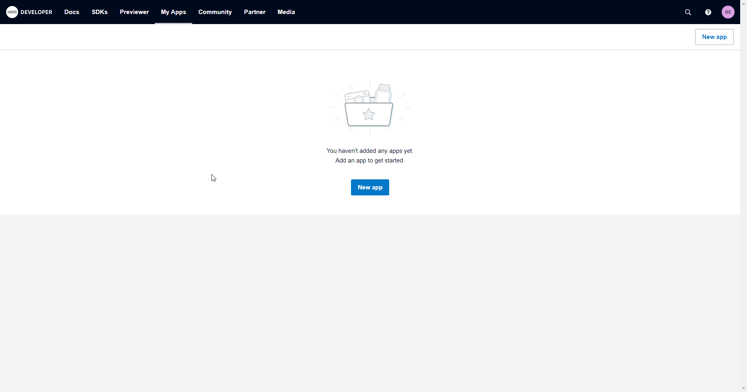This screenshot has height=392, width=747.
Task: Open the Partner page
Action: [x=254, y=12]
